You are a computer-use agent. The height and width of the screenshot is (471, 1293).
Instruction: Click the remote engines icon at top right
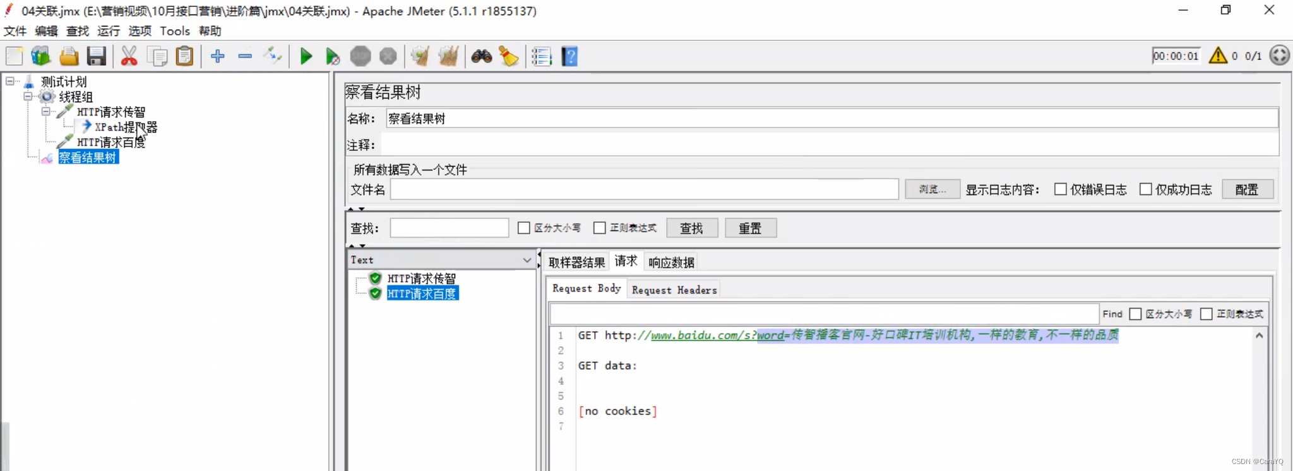[x=1279, y=56]
